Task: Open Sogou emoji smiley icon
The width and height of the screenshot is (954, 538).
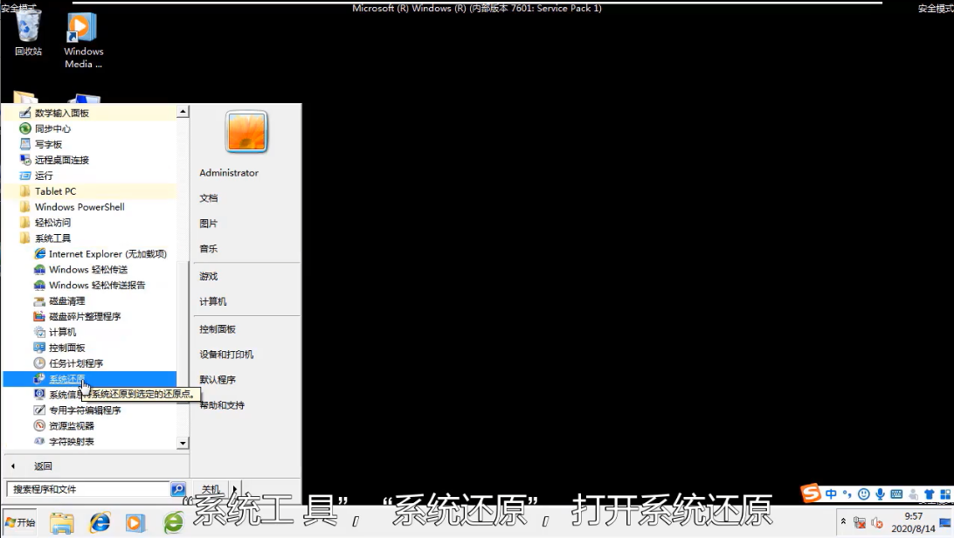Action: click(863, 494)
